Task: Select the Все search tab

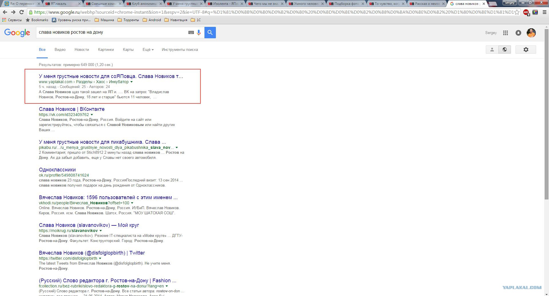Action: tap(42, 50)
